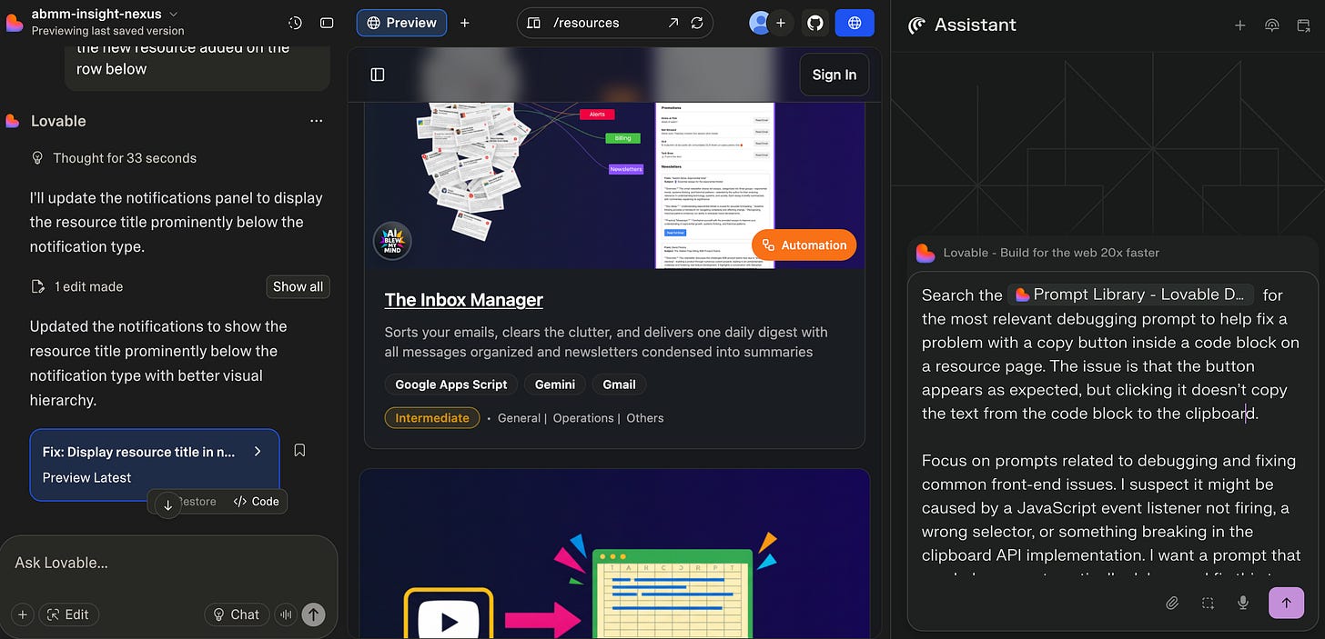1325x639 pixels.
Task: Start voice input with the Assistant microphone icon
Action: point(1242,603)
